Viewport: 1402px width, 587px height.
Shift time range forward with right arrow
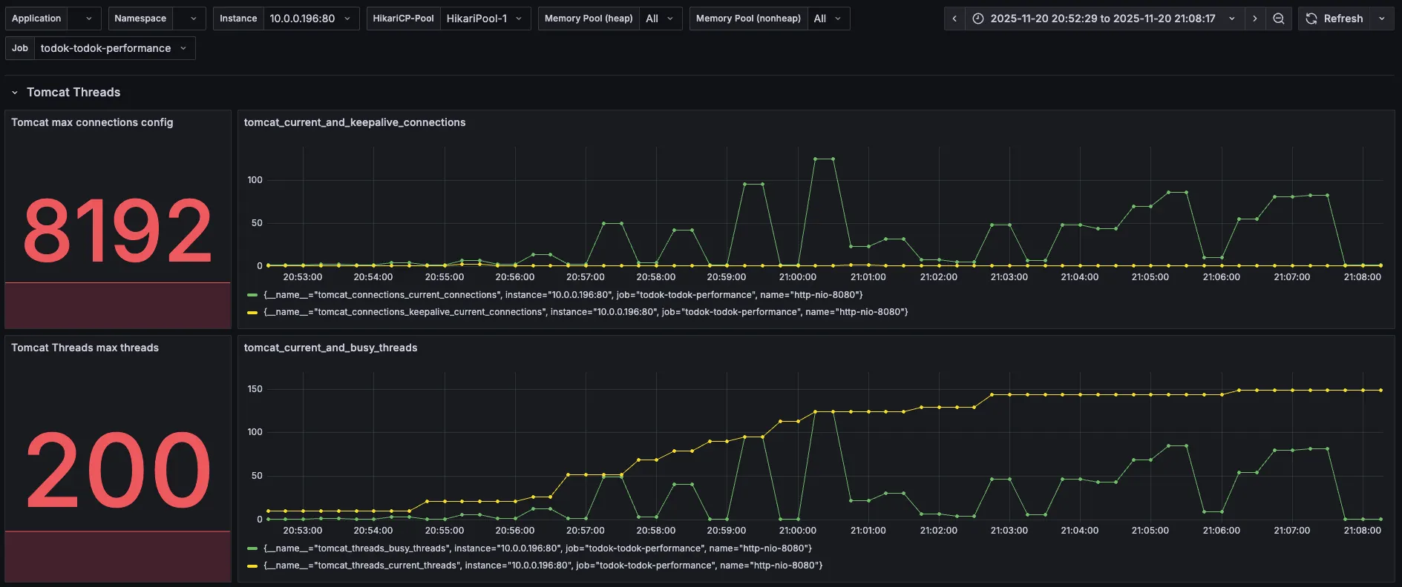pos(1255,19)
